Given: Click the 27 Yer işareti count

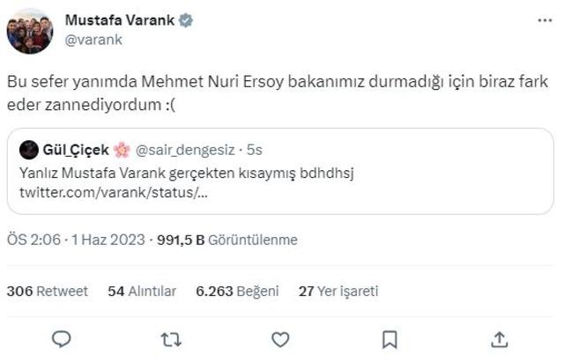Looking at the screenshot, I should point(338,291).
